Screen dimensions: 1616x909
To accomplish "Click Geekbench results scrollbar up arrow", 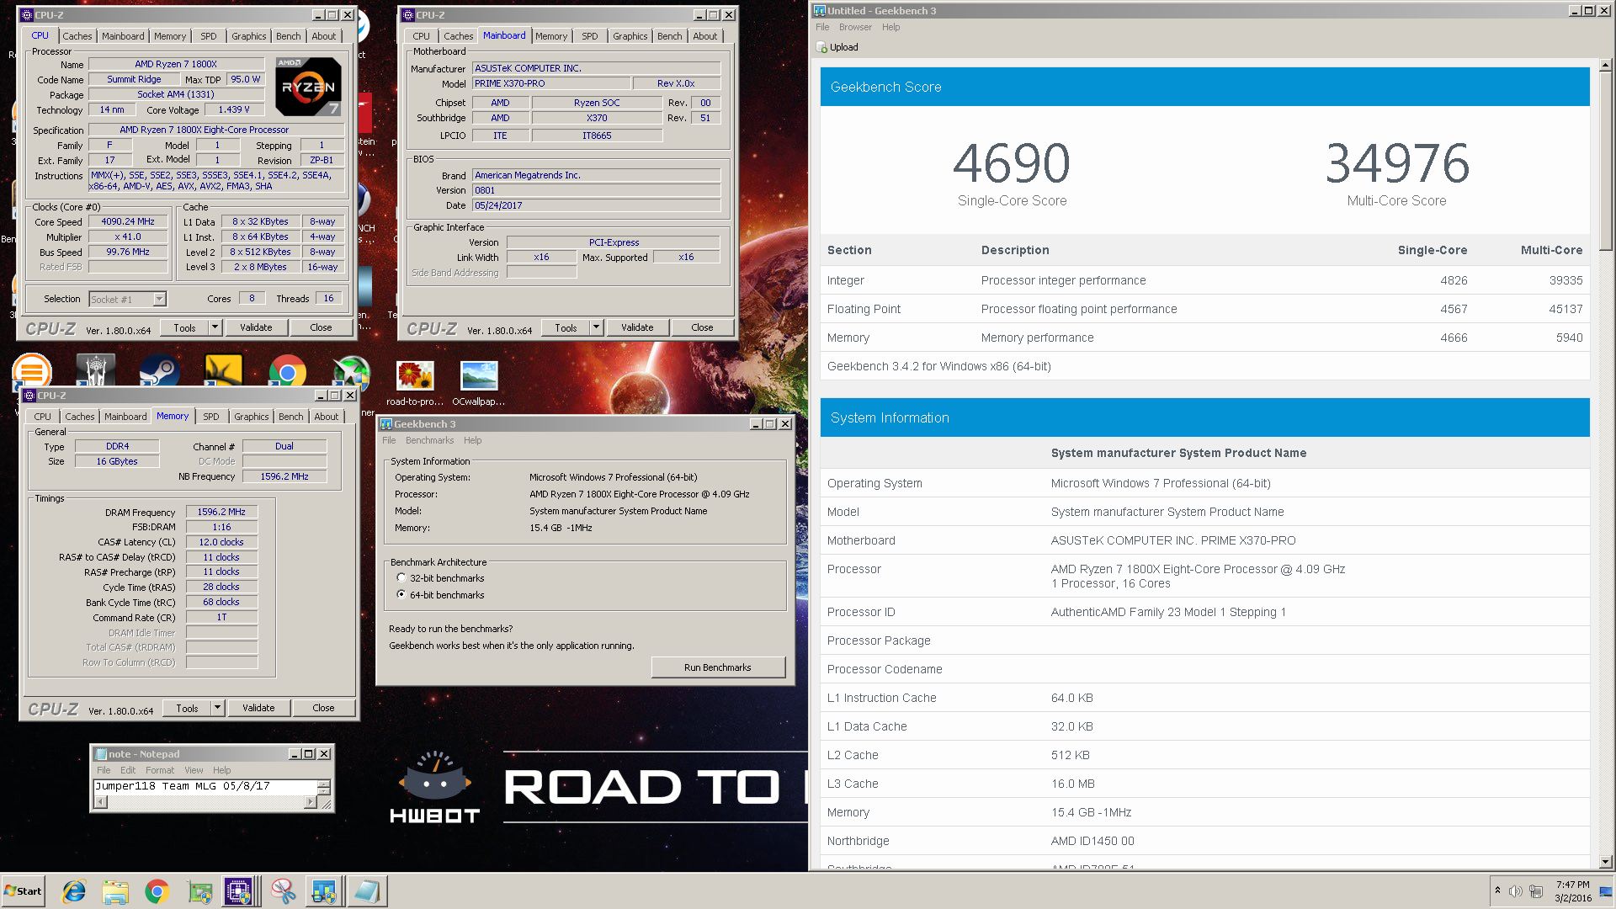I will tap(1606, 65).
